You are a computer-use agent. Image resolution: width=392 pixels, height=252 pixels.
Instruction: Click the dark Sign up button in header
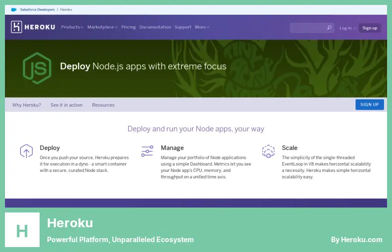pyautogui.click(x=370, y=28)
